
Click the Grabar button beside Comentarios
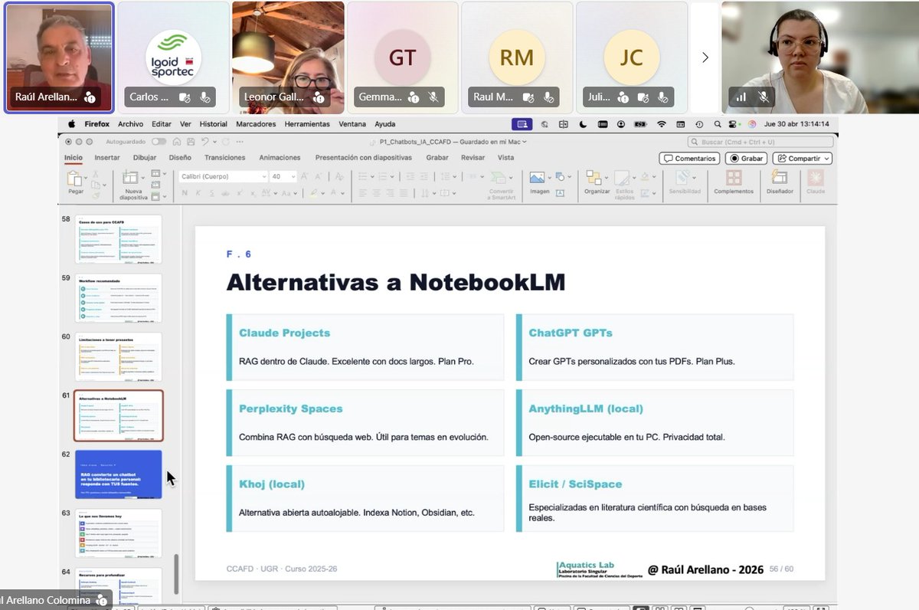(x=747, y=159)
